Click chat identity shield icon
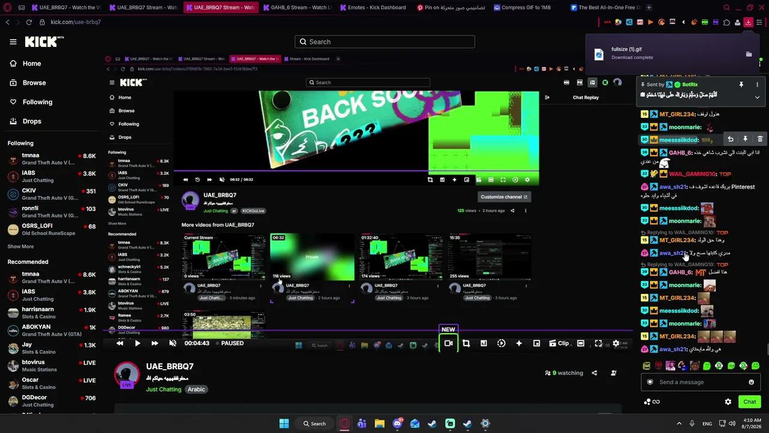 [649, 382]
